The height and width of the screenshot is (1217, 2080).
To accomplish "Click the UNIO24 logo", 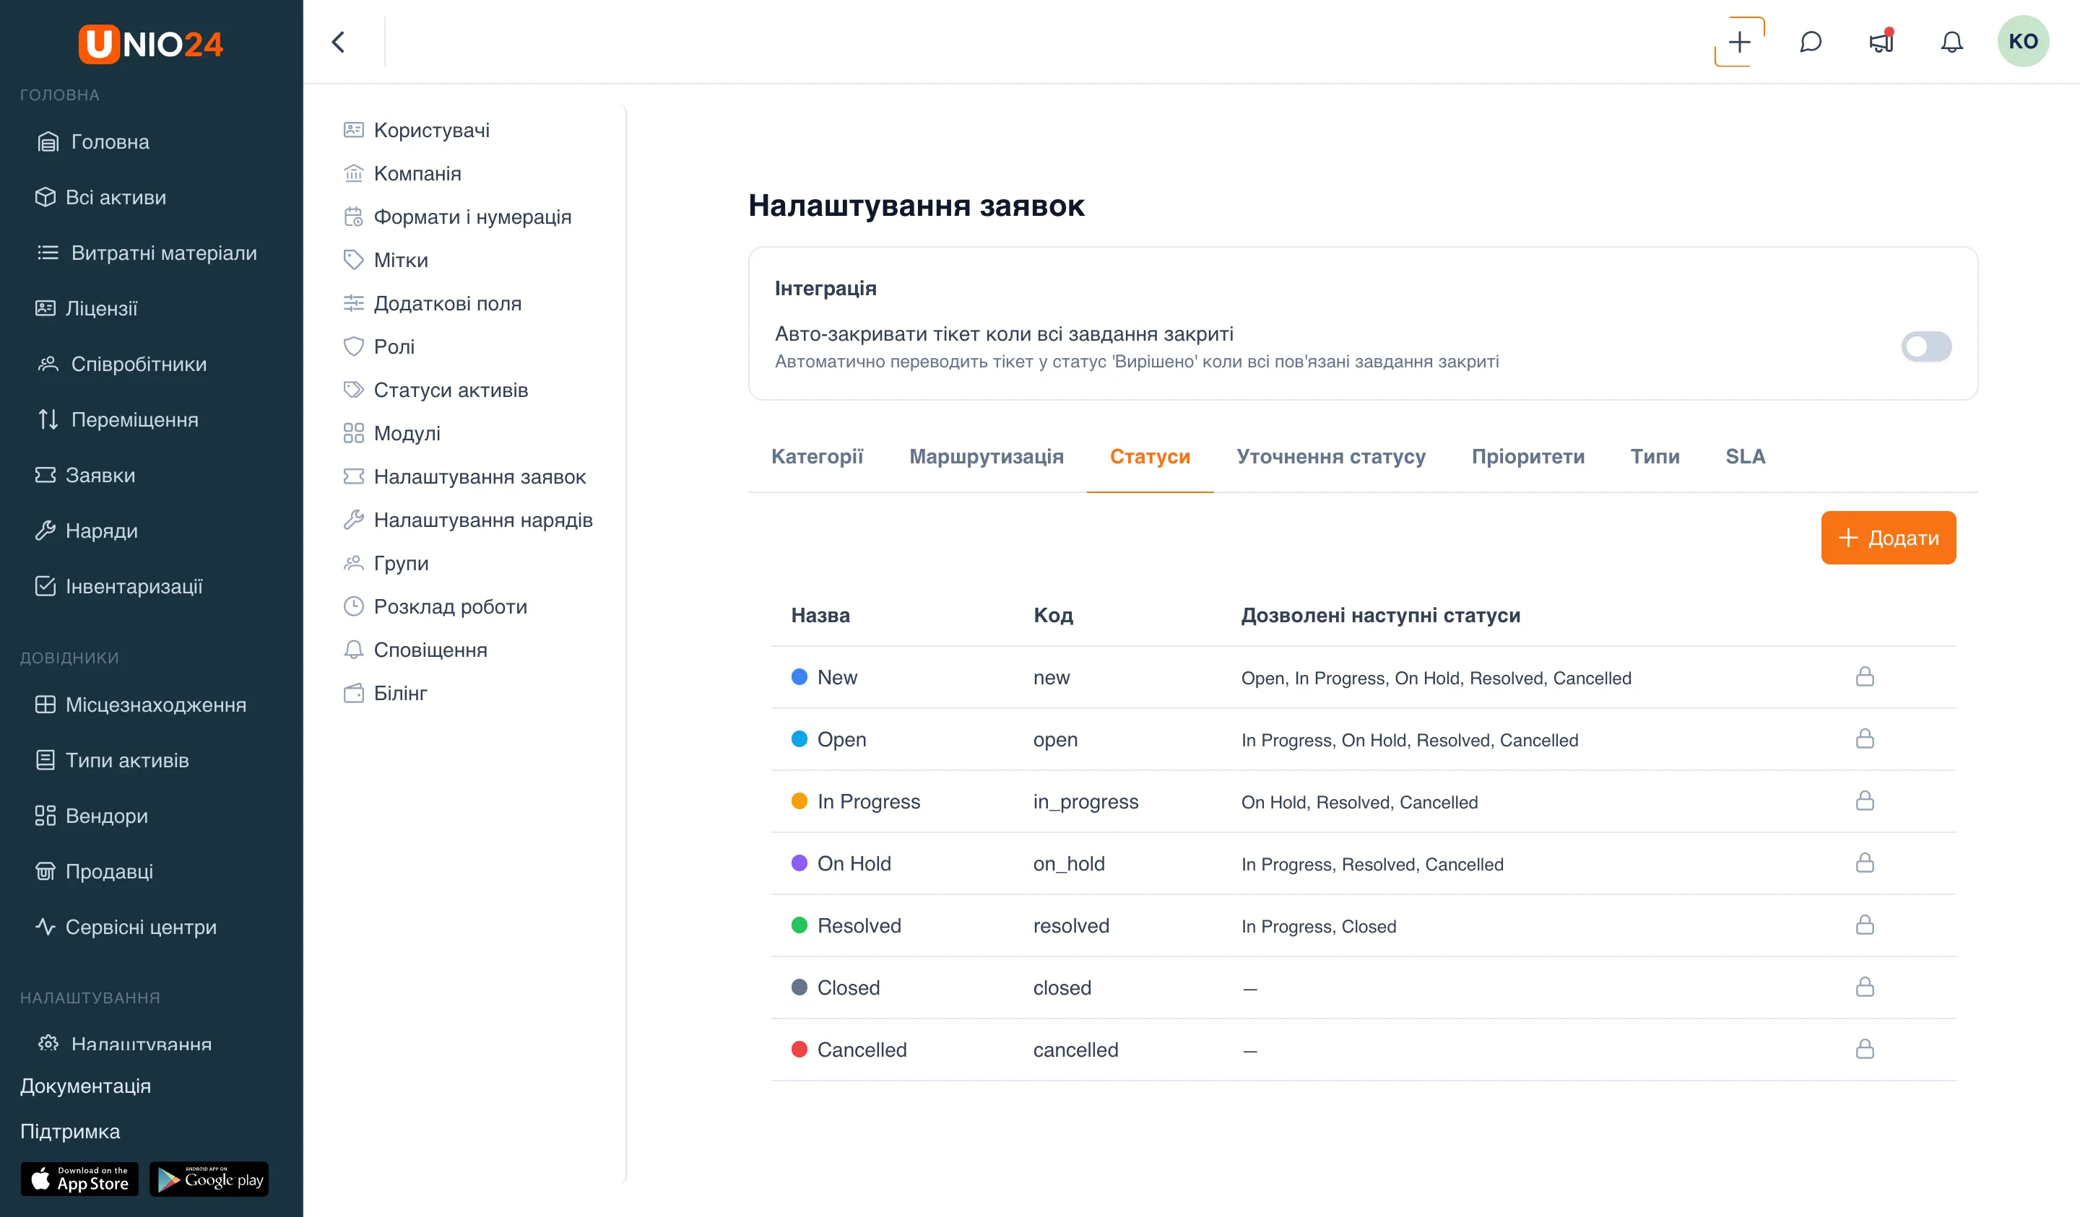I will click(150, 44).
